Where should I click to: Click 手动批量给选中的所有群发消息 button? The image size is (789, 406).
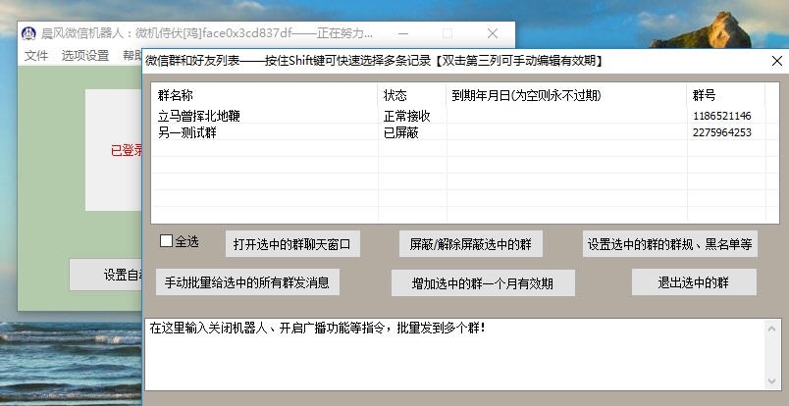click(x=247, y=282)
